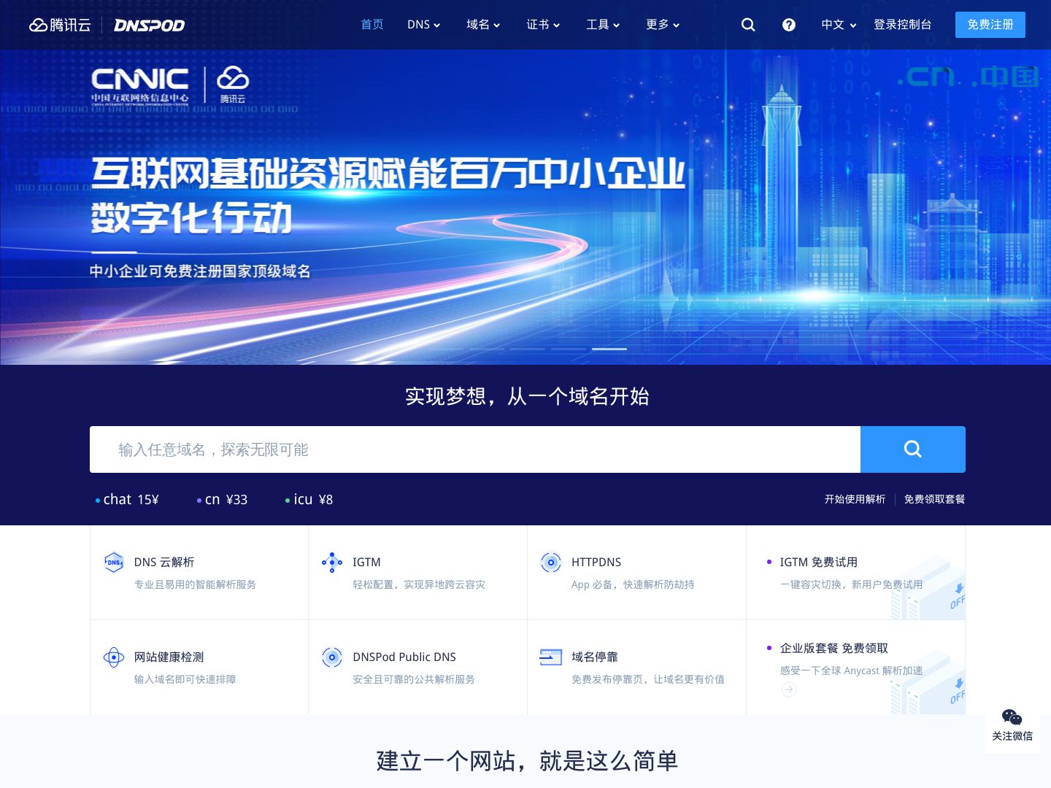Click 开始使用解析 link
This screenshot has width=1051, height=788.
tap(855, 499)
